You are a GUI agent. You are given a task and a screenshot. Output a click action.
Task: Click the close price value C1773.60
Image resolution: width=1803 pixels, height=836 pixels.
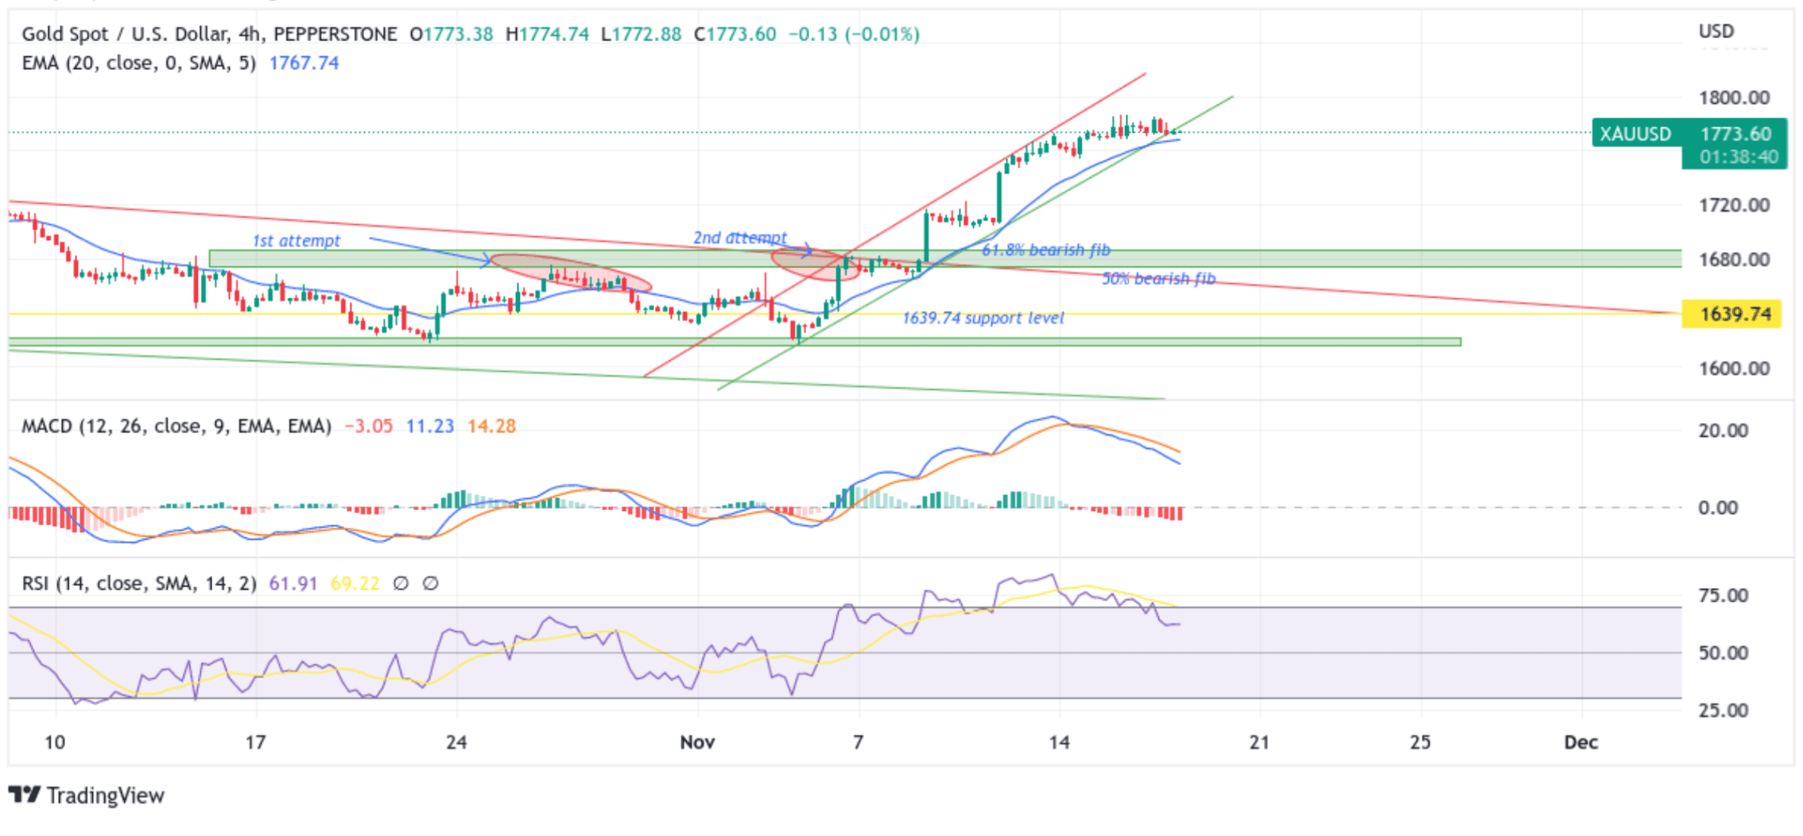coord(735,34)
